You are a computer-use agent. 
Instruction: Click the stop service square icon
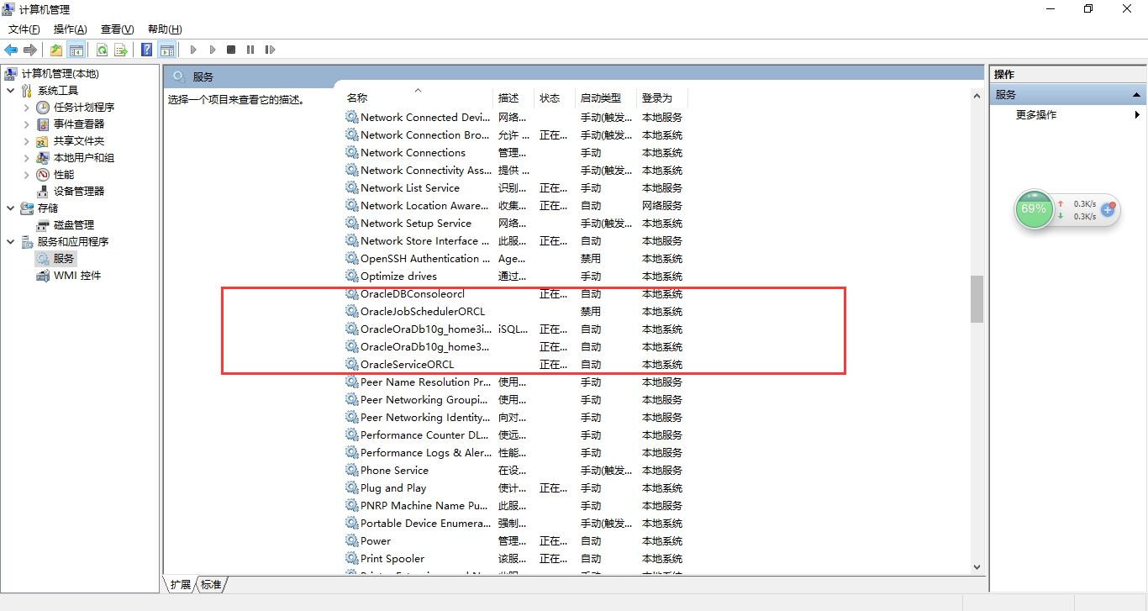click(x=231, y=50)
